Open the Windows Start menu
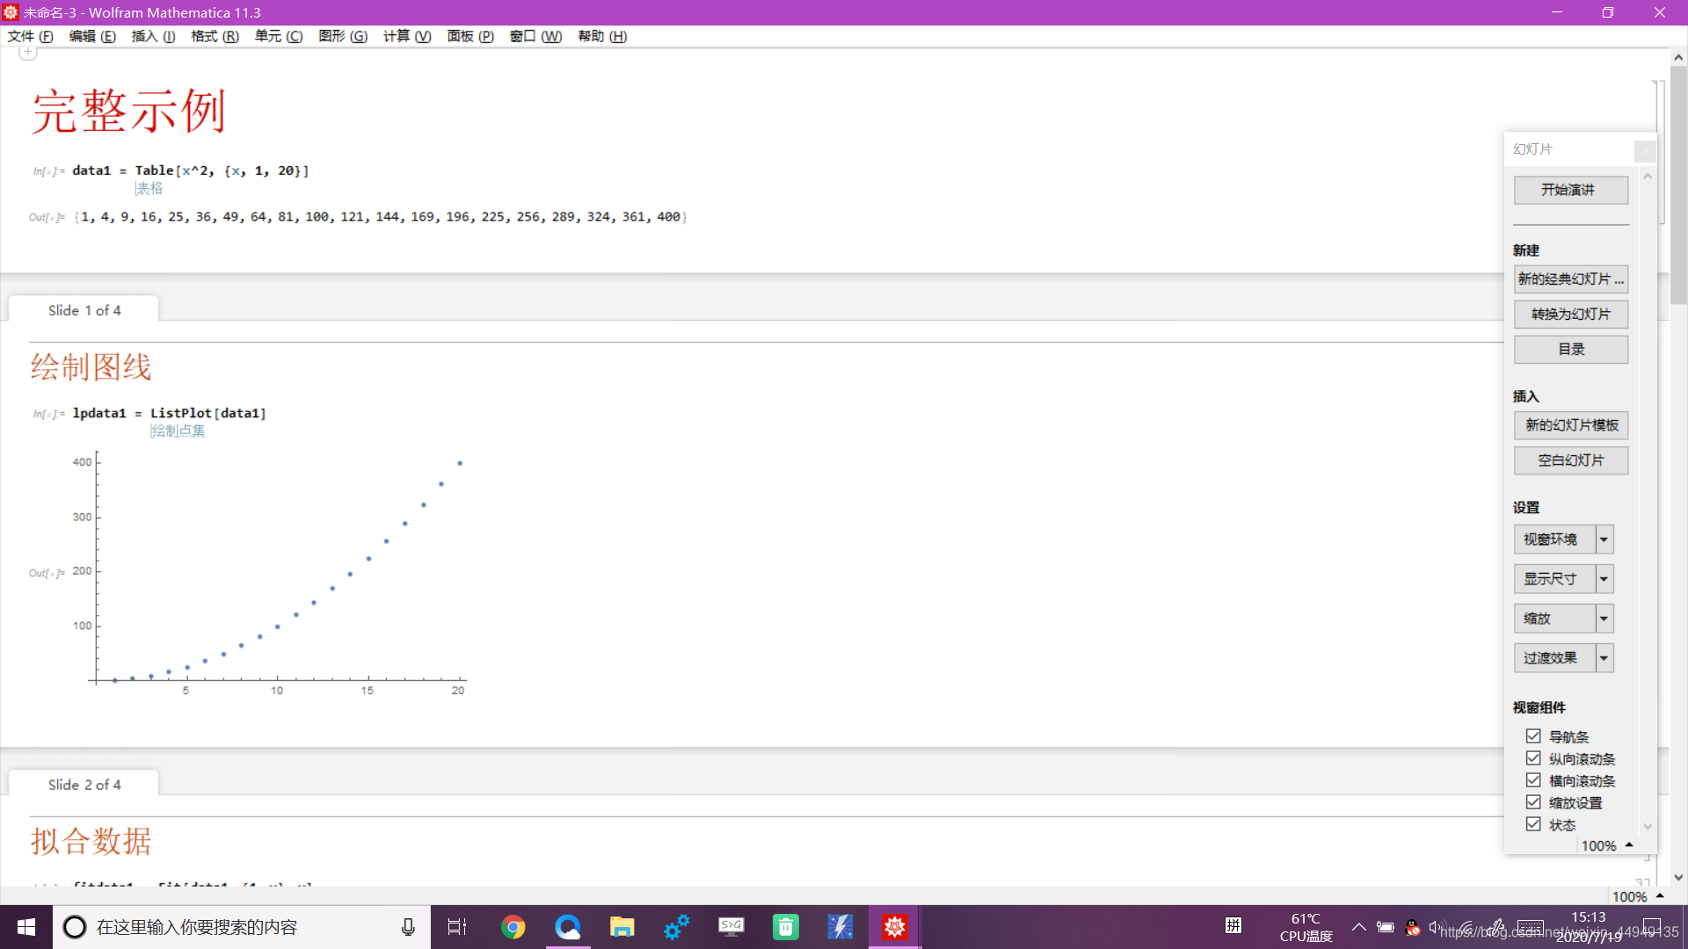The width and height of the screenshot is (1688, 949). pos(26,927)
